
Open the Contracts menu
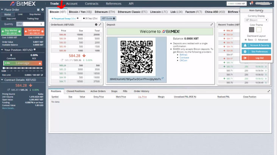coord(92,3)
